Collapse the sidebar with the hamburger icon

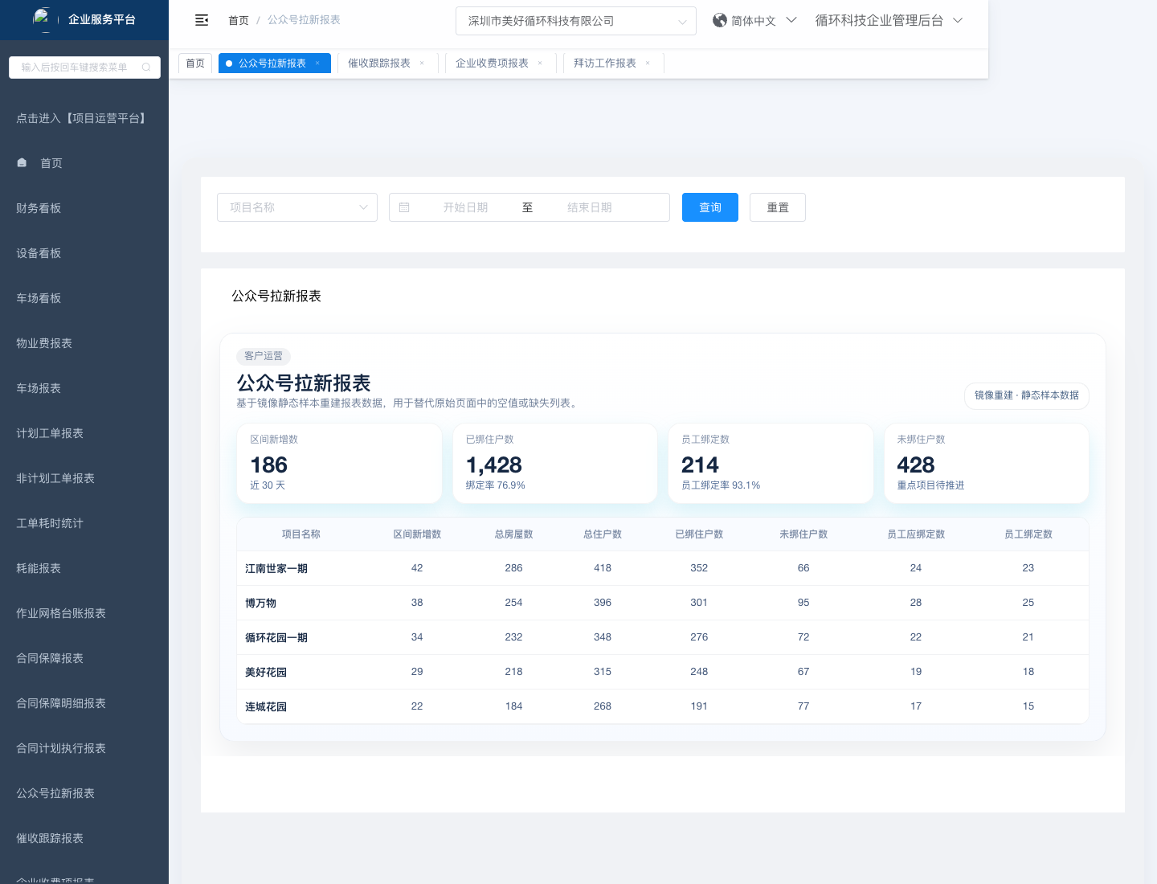[202, 20]
